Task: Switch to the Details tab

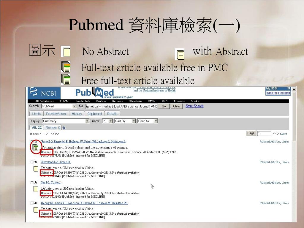Action: 112,114
